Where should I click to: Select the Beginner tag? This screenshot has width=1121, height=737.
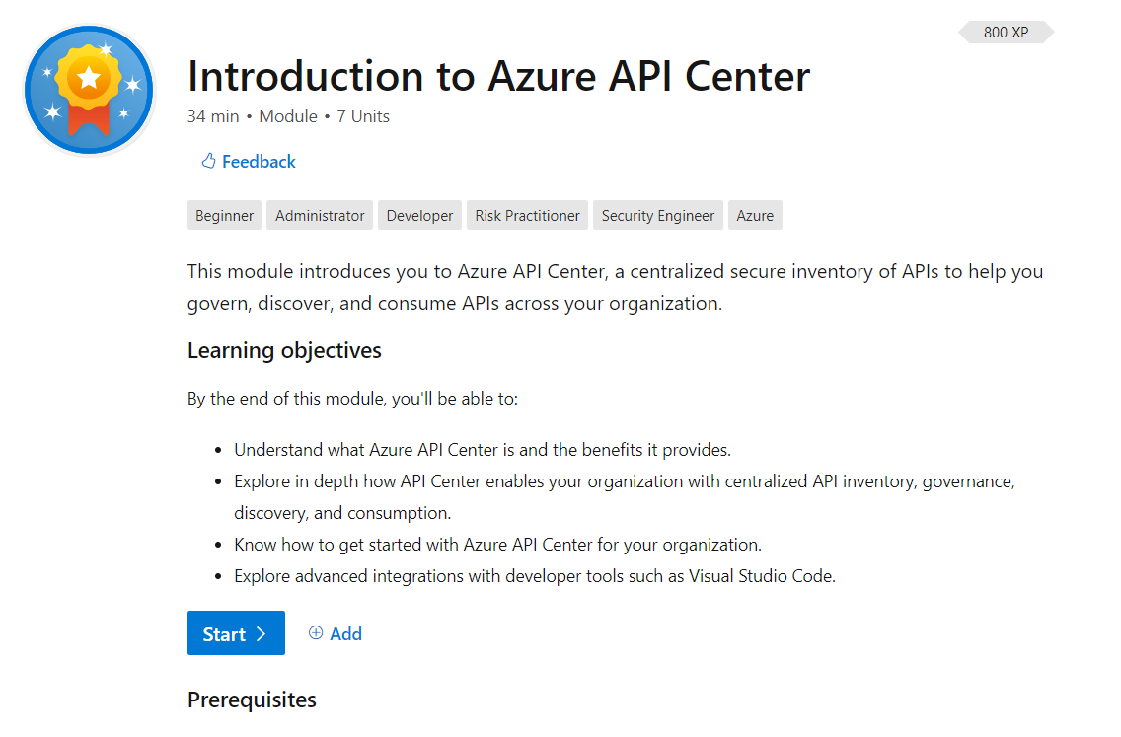(224, 214)
